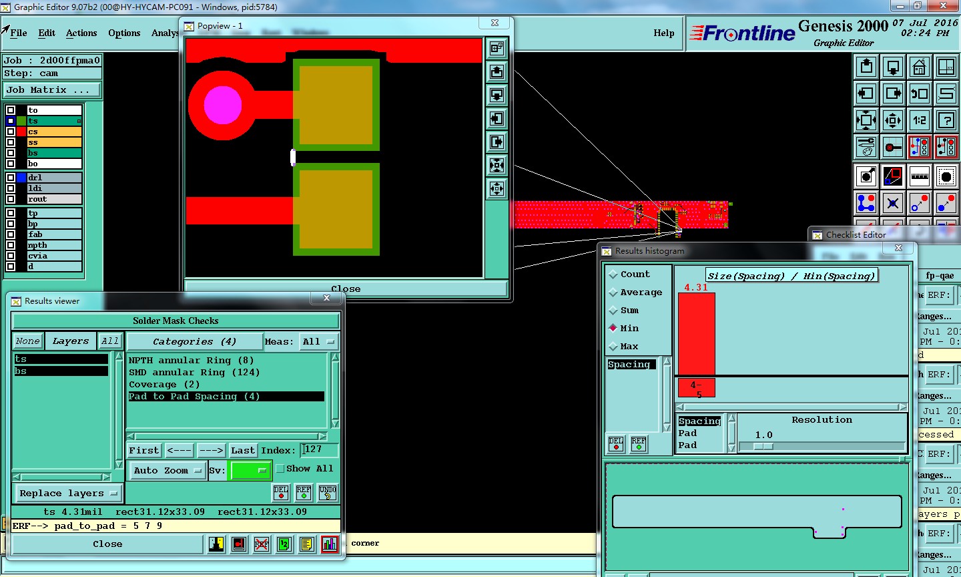Click the None layers button
The height and width of the screenshot is (577, 961).
tap(28, 341)
